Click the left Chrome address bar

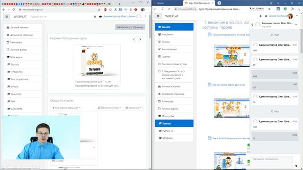58,9
